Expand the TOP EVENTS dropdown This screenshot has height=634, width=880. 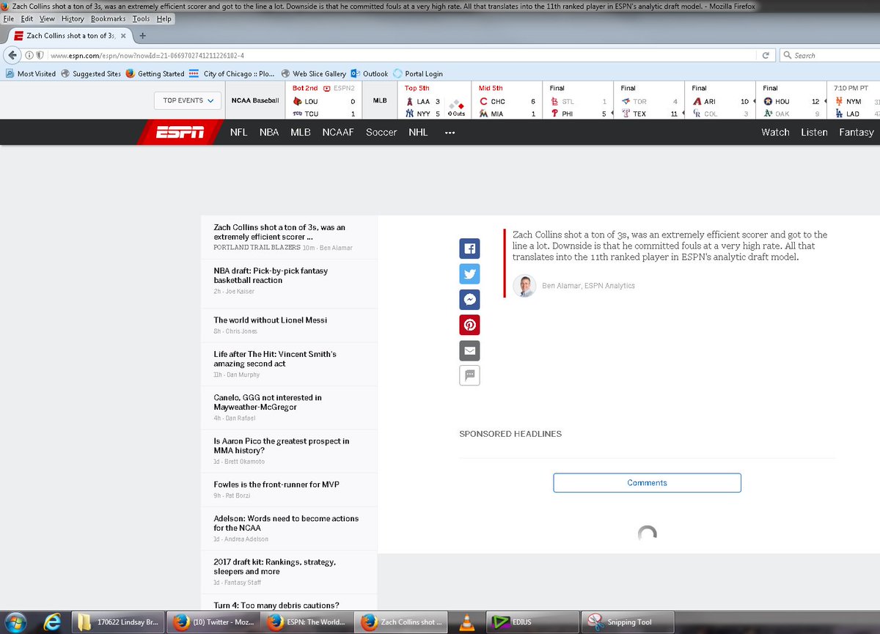[188, 100]
